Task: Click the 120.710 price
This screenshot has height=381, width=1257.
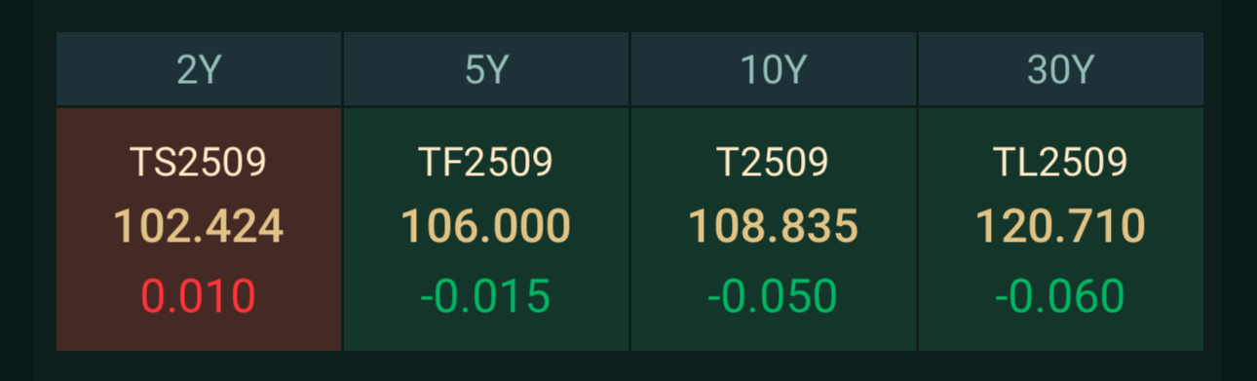Action: [x=1061, y=227]
